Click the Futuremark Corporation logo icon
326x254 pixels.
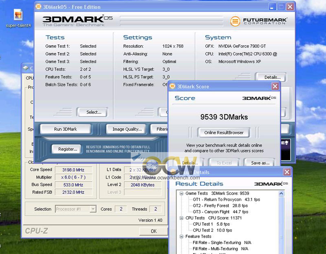235,21
